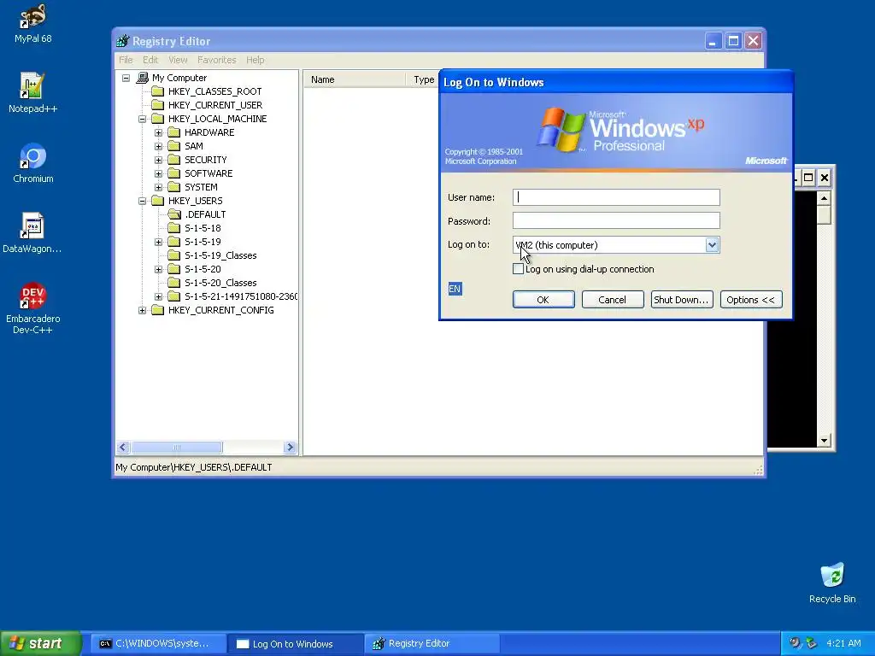Viewport: 875px width, 656px height.
Task: Click the clock showing 4:21 AM
Action: point(843,643)
